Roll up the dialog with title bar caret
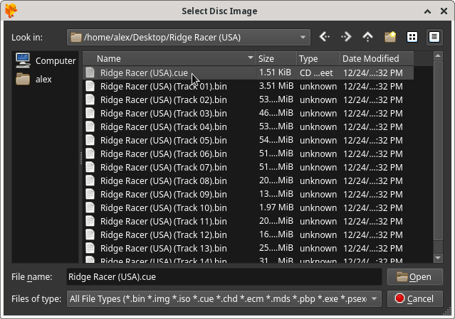The width and height of the screenshot is (455, 319). (427, 11)
